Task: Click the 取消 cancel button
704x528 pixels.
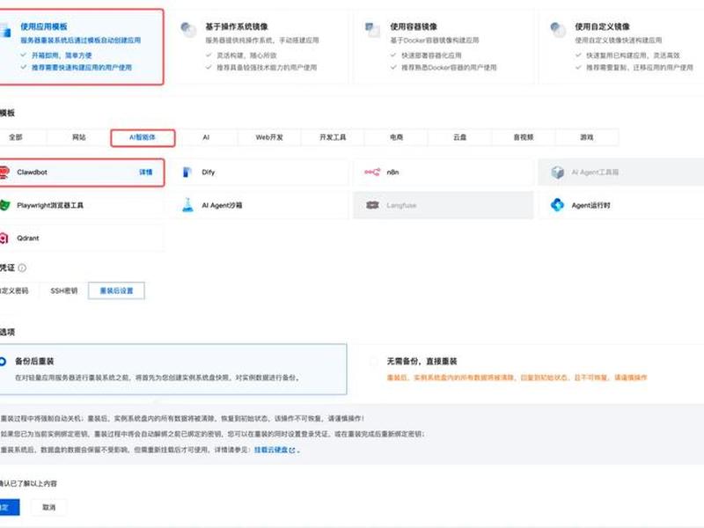Action: (x=49, y=508)
